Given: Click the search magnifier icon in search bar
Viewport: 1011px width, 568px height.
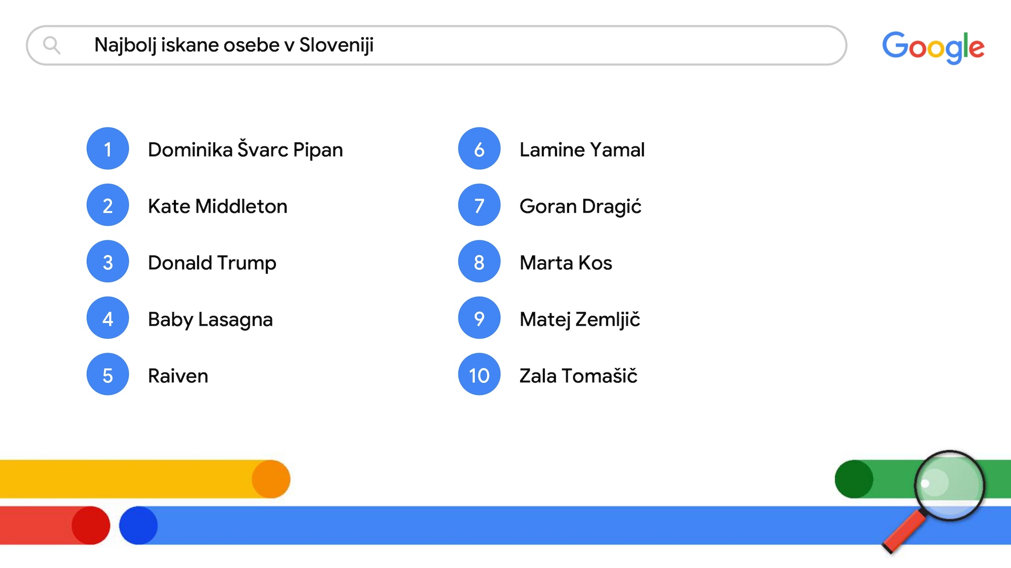Looking at the screenshot, I should coord(52,45).
